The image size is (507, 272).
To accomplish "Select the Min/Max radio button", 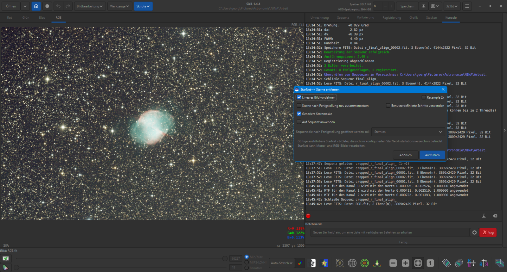I will (247, 257).
